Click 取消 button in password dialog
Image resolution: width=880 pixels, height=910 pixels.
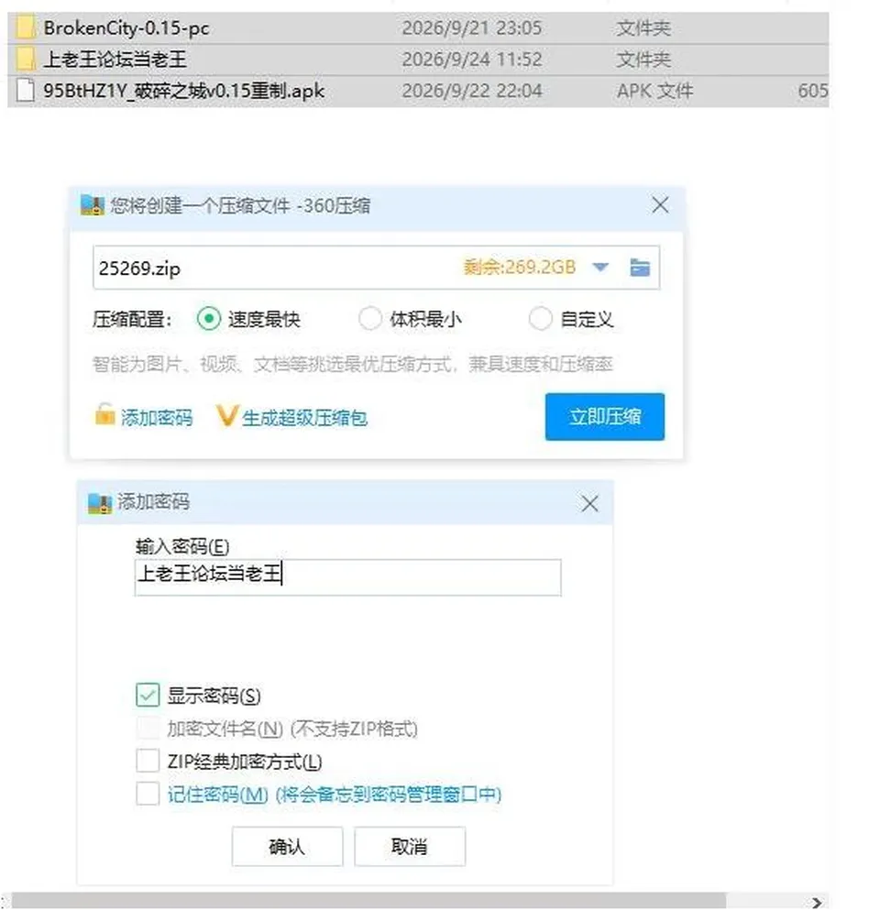(x=410, y=847)
